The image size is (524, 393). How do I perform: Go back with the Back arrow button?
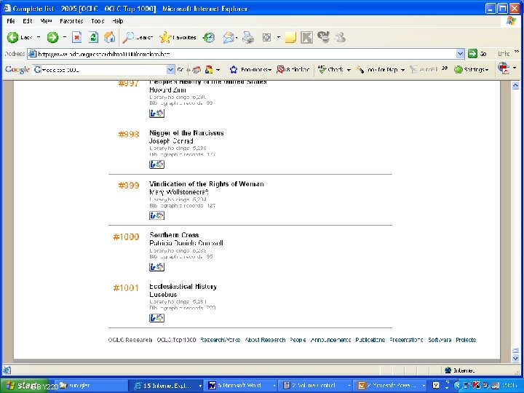coord(19,37)
